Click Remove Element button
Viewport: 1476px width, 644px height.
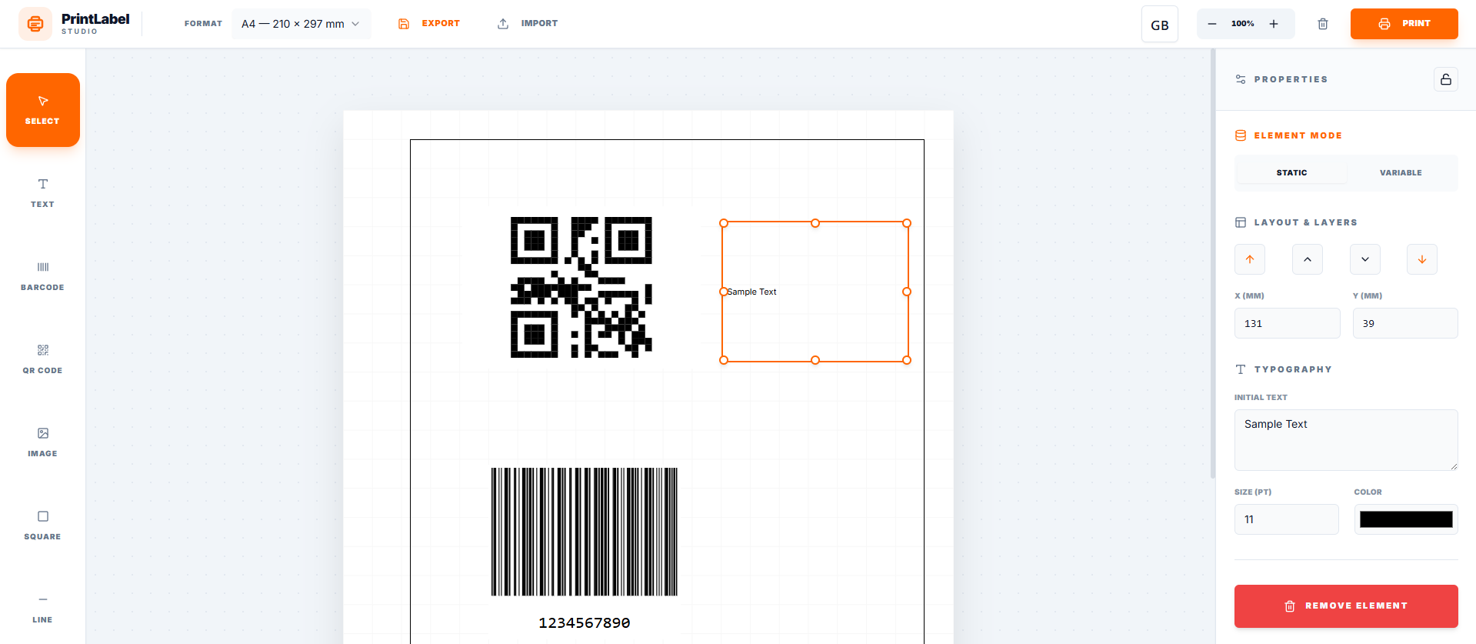(x=1346, y=606)
